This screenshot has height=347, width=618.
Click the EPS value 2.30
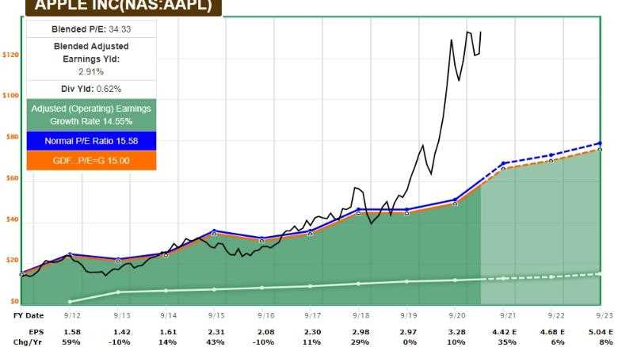pos(312,332)
